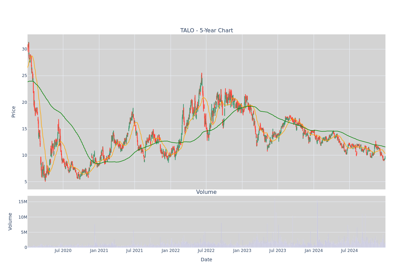This screenshot has width=413, height=275.
Task: Click the "Jan 2022" date tick label
Action: [171, 251]
